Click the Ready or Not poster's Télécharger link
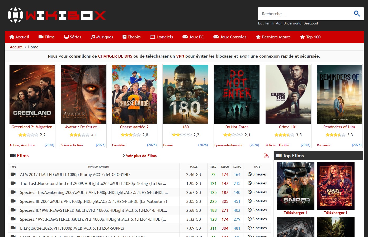 pos(336,213)
